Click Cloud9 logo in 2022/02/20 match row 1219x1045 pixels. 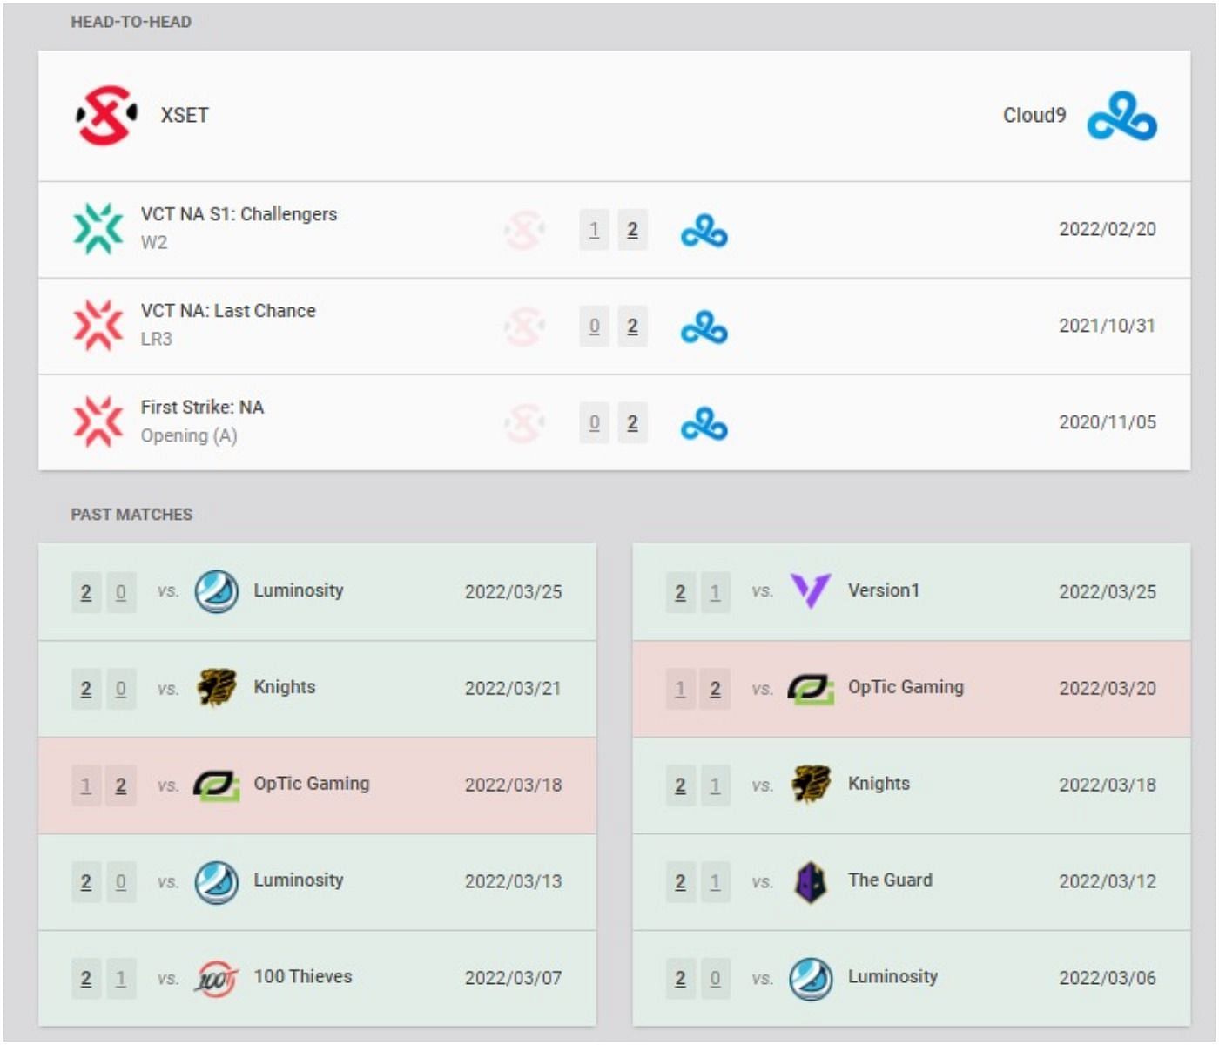coord(704,231)
